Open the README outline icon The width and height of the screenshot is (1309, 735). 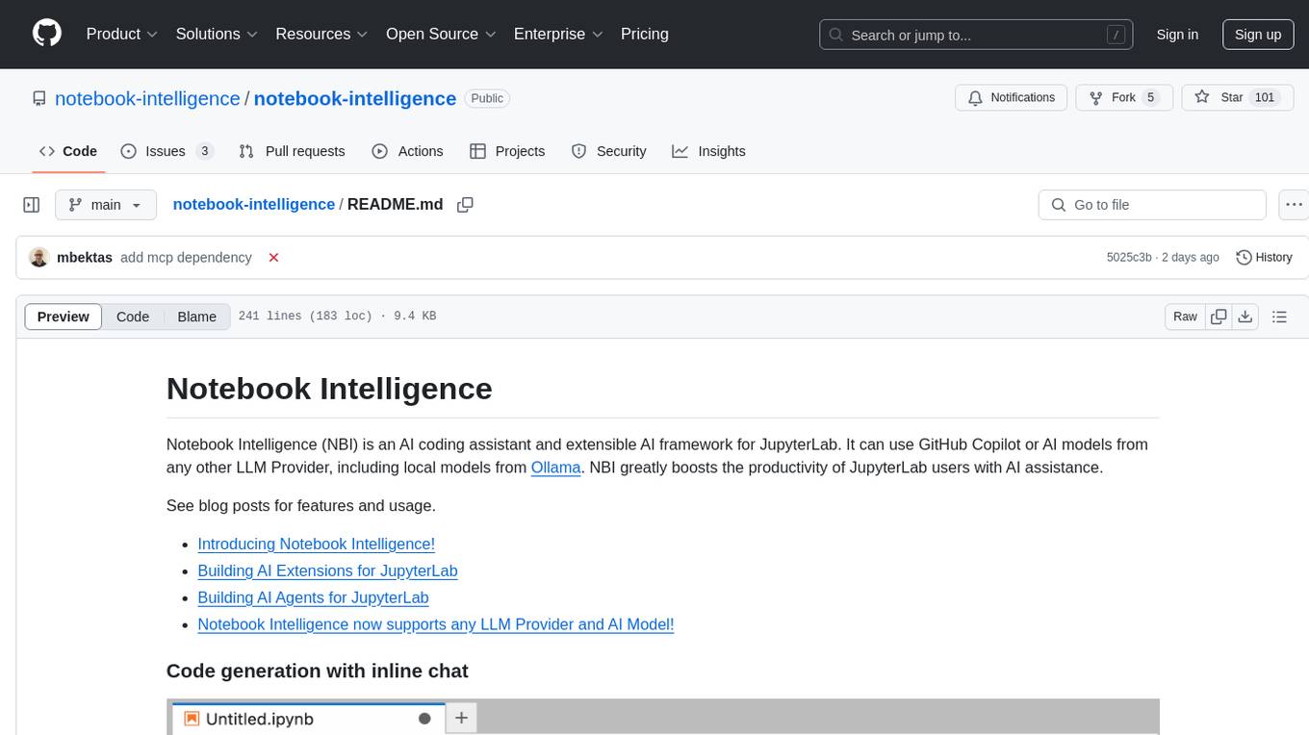[x=1279, y=317]
